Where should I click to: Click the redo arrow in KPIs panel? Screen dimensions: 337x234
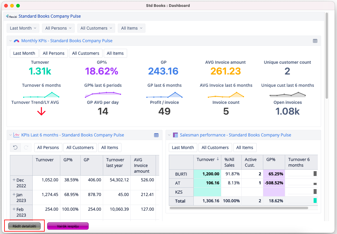point(26,148)
